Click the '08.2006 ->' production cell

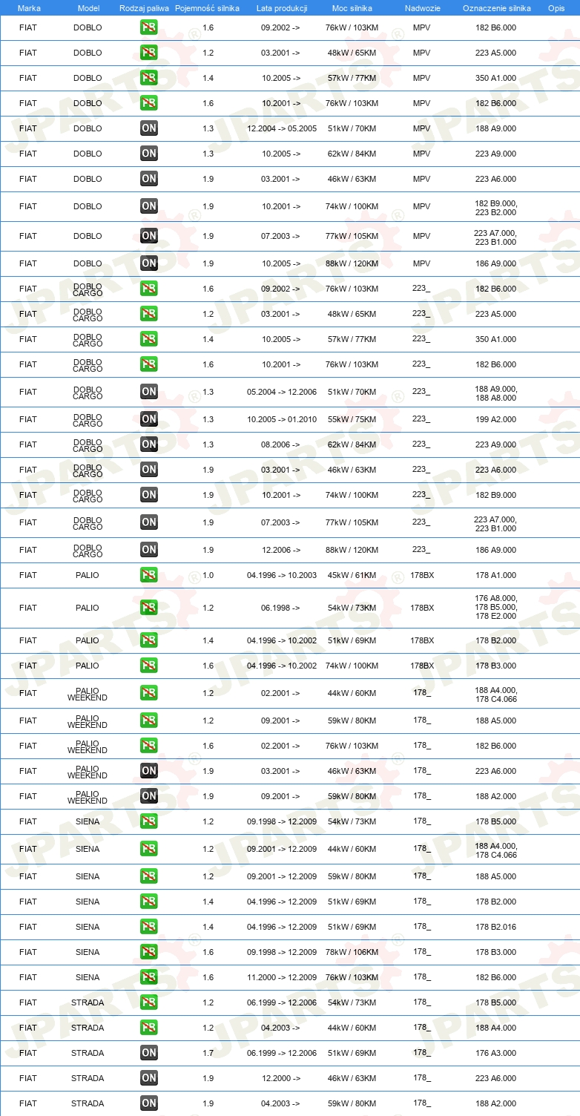(281, 444)
